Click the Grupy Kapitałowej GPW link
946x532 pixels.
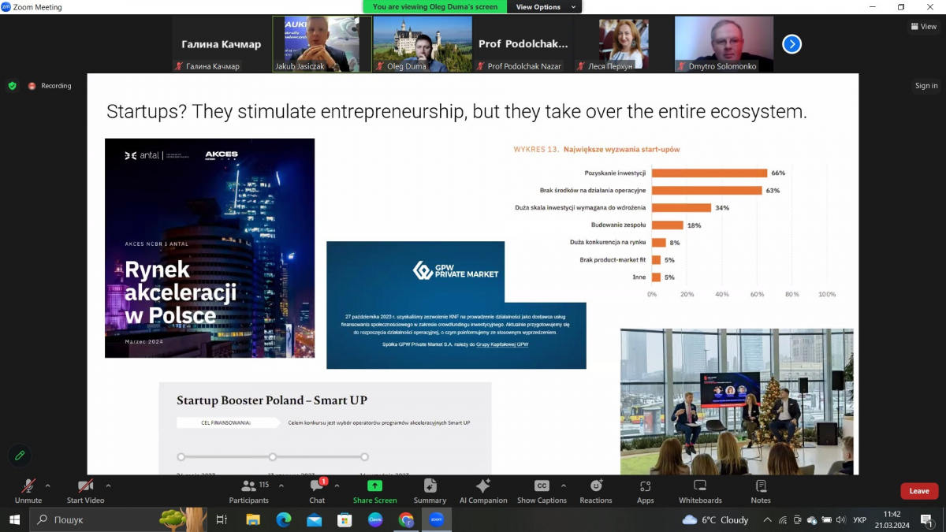pyautogui.click(x=502, y=345)
